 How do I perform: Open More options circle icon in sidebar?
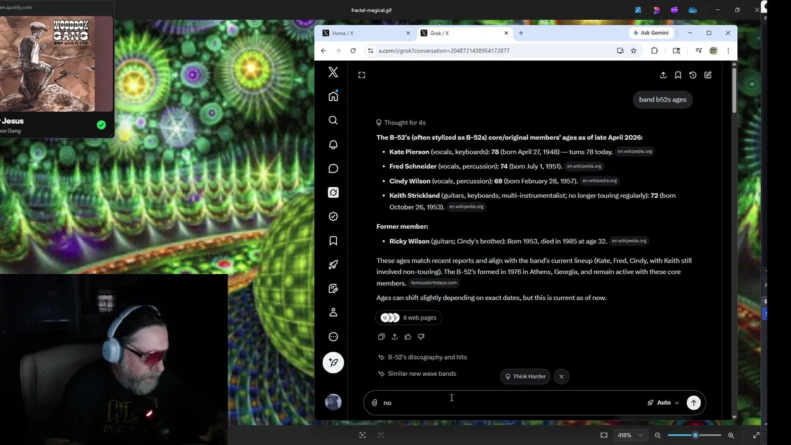[x=333, y=337]
